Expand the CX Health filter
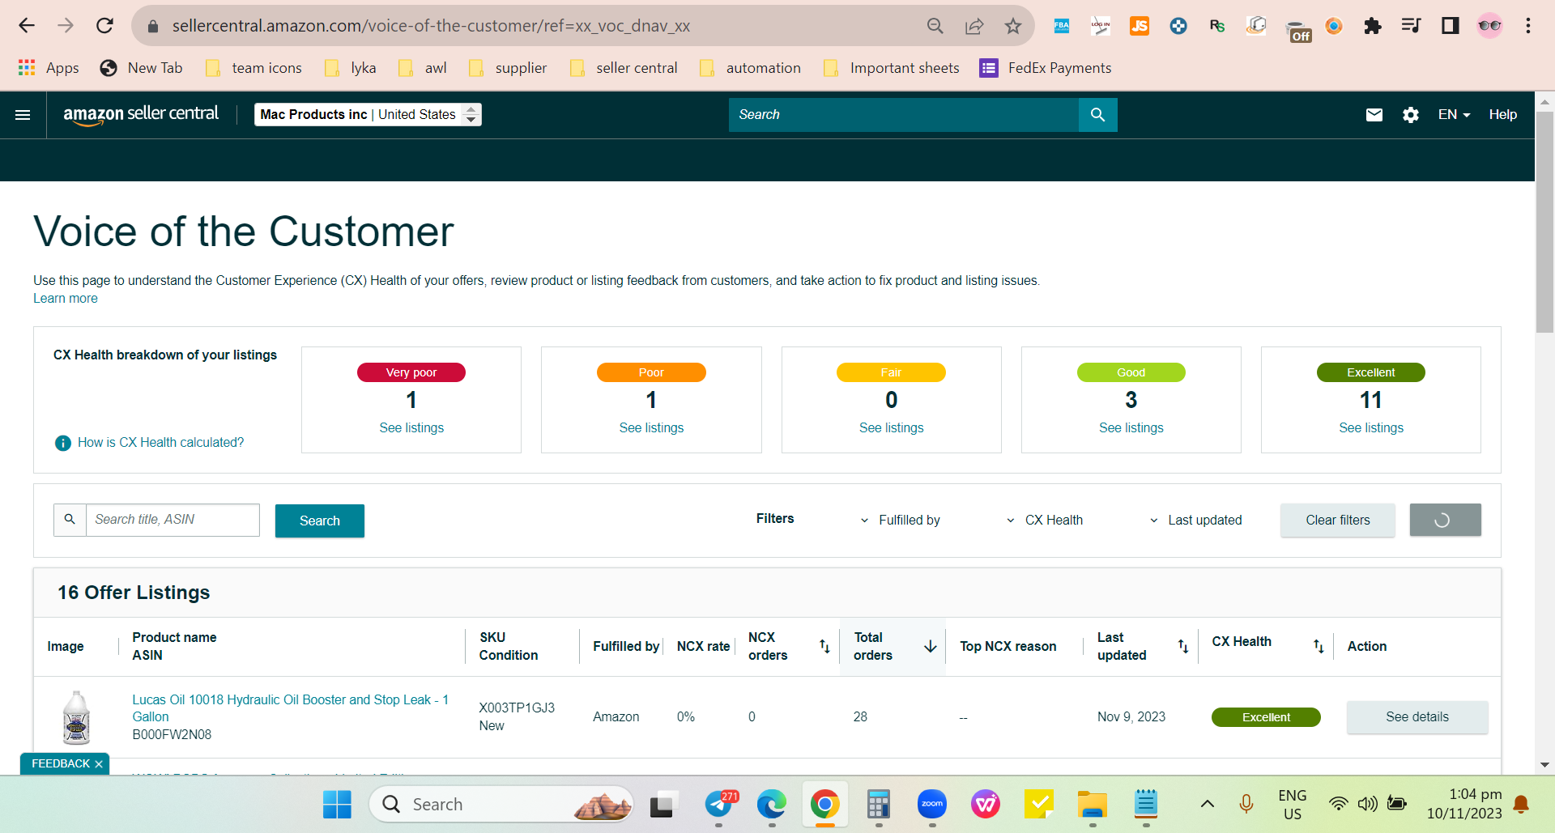Viewport: 1555px width, 833px height. coord(1045,521)
